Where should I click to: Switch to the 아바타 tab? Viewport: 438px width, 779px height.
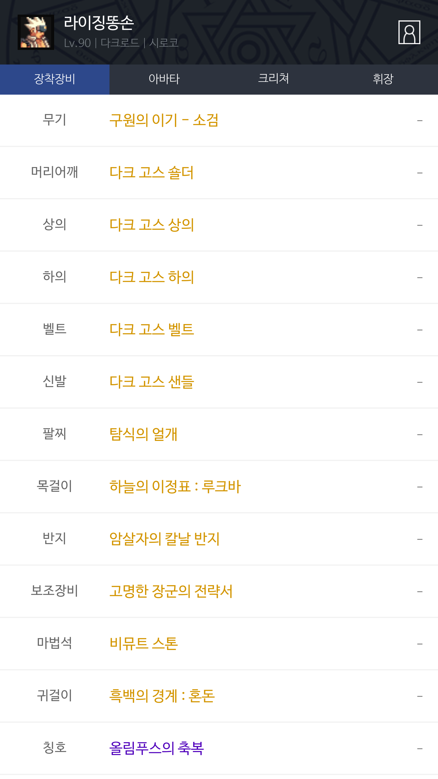tap(164, 79)
